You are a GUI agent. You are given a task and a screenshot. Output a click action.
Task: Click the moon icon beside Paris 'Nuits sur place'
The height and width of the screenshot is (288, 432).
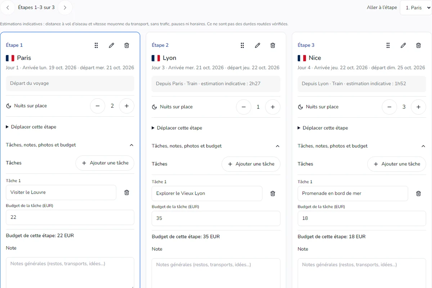click(x=9, y=106)
